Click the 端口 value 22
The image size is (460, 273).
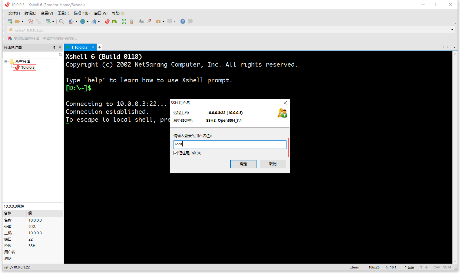[x=31, y=239]
